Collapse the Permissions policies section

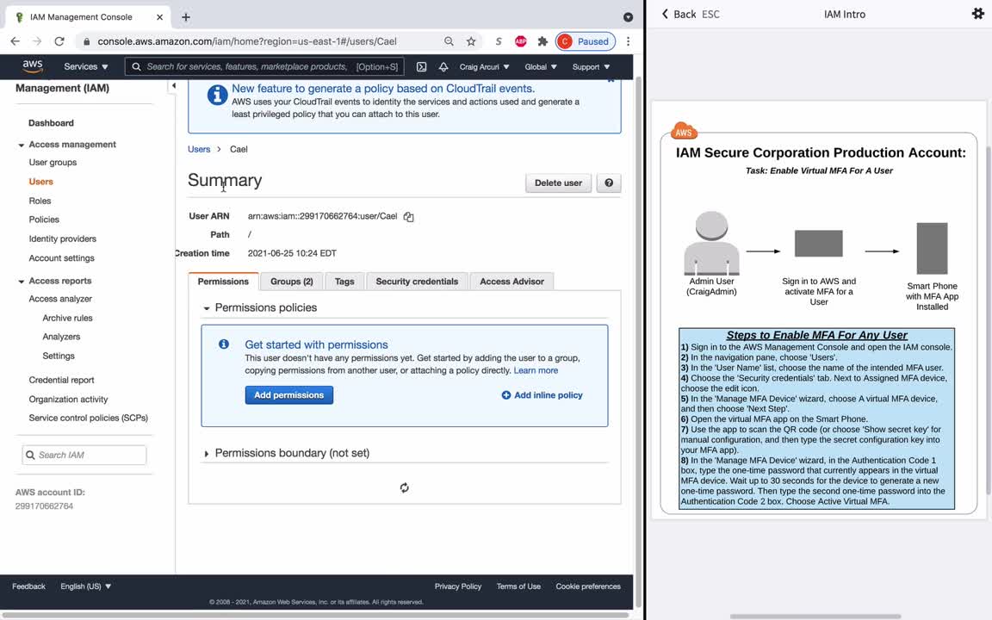click(207, 308)
